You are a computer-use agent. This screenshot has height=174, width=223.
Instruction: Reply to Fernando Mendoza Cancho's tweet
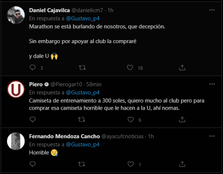32,164
